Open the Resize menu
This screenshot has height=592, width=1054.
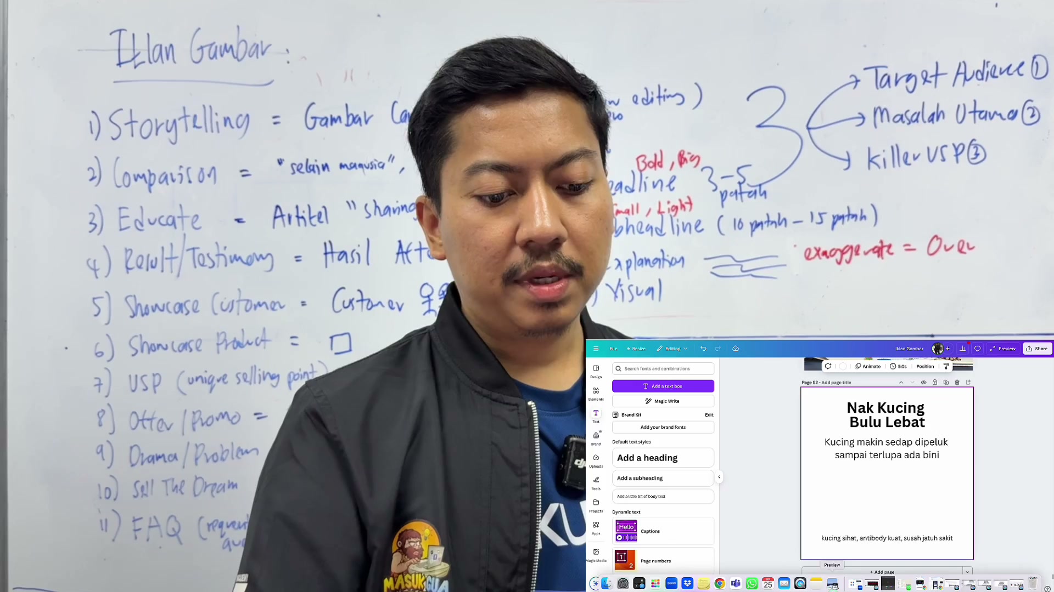(636, 349)
